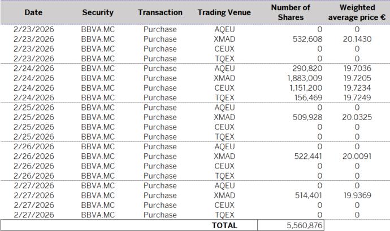Image resolution: width=390 pixels, height=231 pixels.
Task: Select the Weighted average price € header
Action: pos(356,12)
